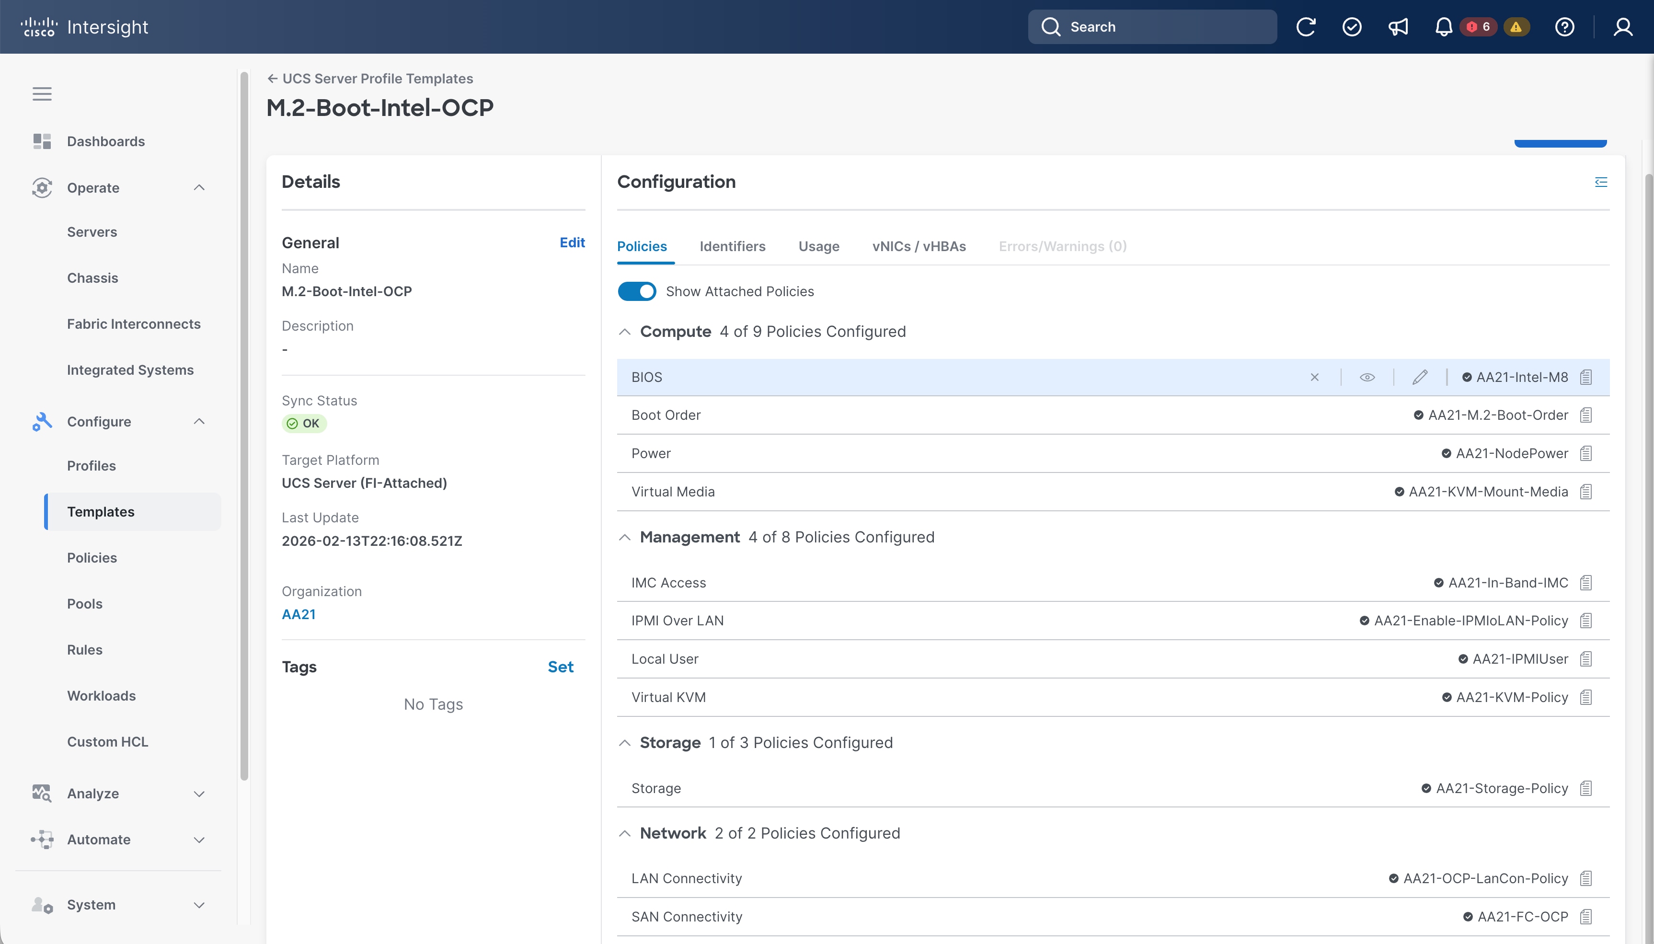Click the help question mark icon
This screenshot has height=944, width=1654.
coord(1564,26)
